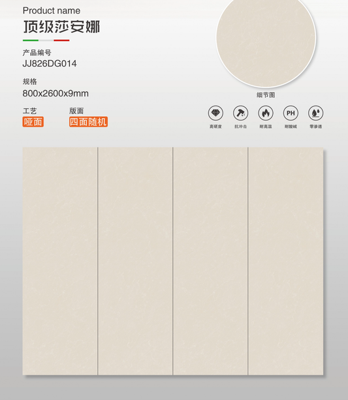Click the 细节图 caption label
This screenshot has width=348, height=400.
tap(266, 95)
